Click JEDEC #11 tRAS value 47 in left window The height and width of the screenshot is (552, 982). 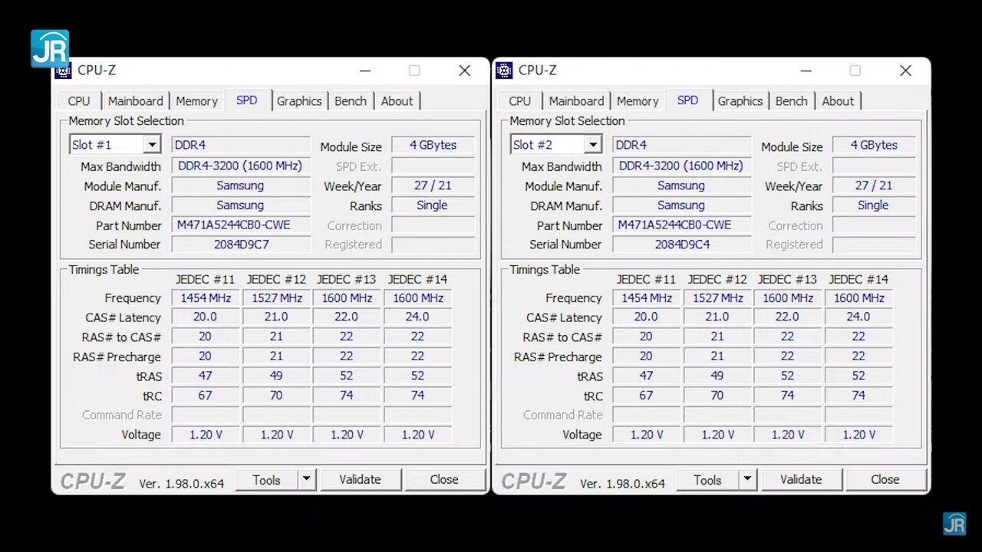(x=205, y=376)
